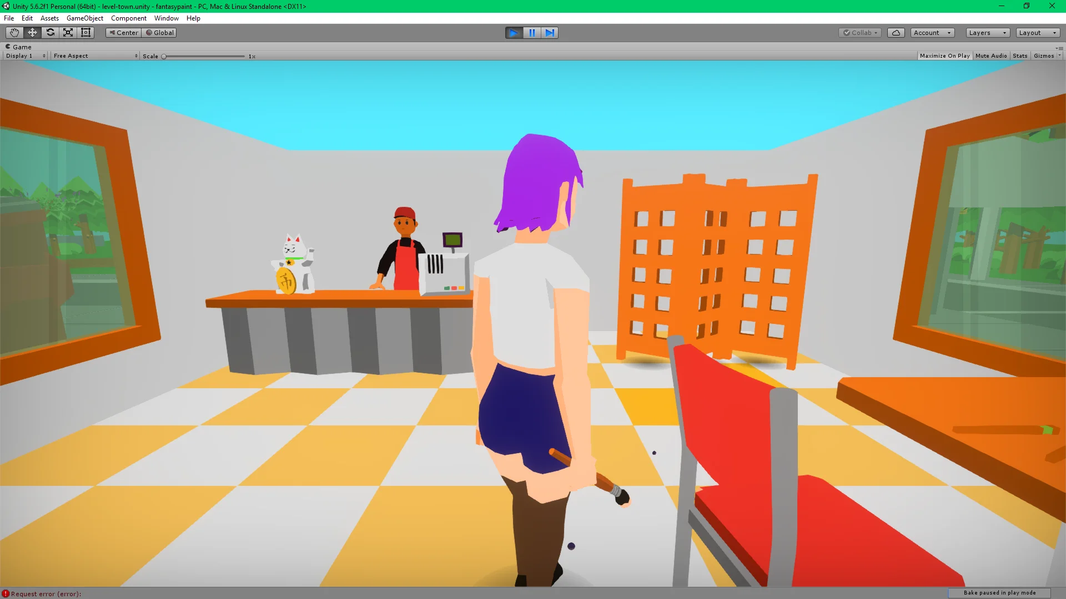The width and height of the screenshot is (1066, 599).
Task: Open the Assets menu
Action: 49,18
